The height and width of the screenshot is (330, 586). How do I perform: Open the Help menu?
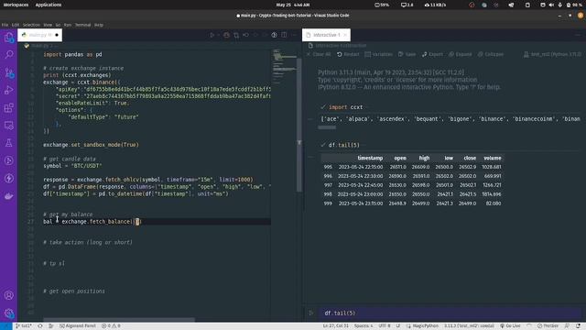99,25
